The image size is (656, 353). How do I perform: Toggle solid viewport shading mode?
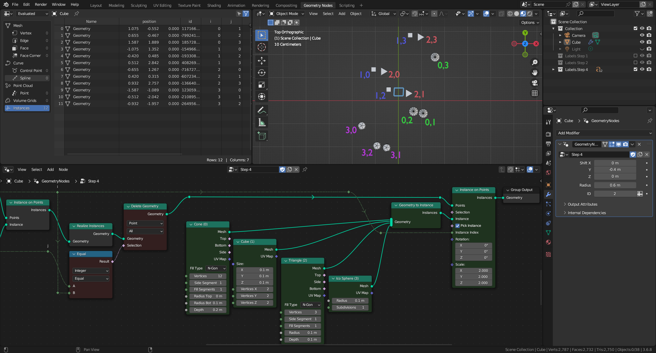pos(517,14)
